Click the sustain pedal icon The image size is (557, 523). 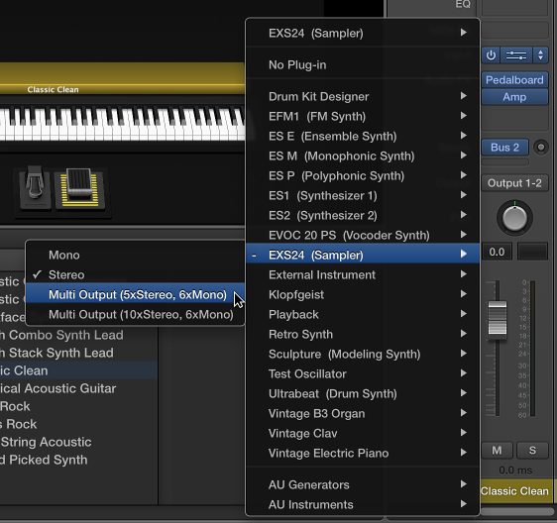pos(35,188)
